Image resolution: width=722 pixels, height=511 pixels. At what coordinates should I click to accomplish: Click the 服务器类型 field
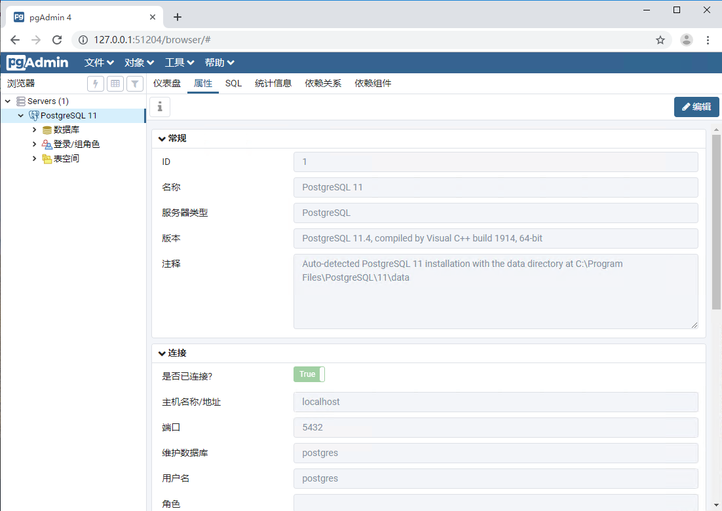(x=496, y=213)
